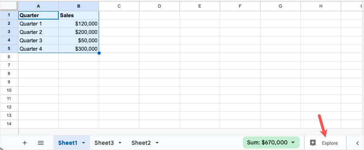Expand Sheet2 tab menu arrow
Viewport: 364px width, 150px height.
[157, 143]
